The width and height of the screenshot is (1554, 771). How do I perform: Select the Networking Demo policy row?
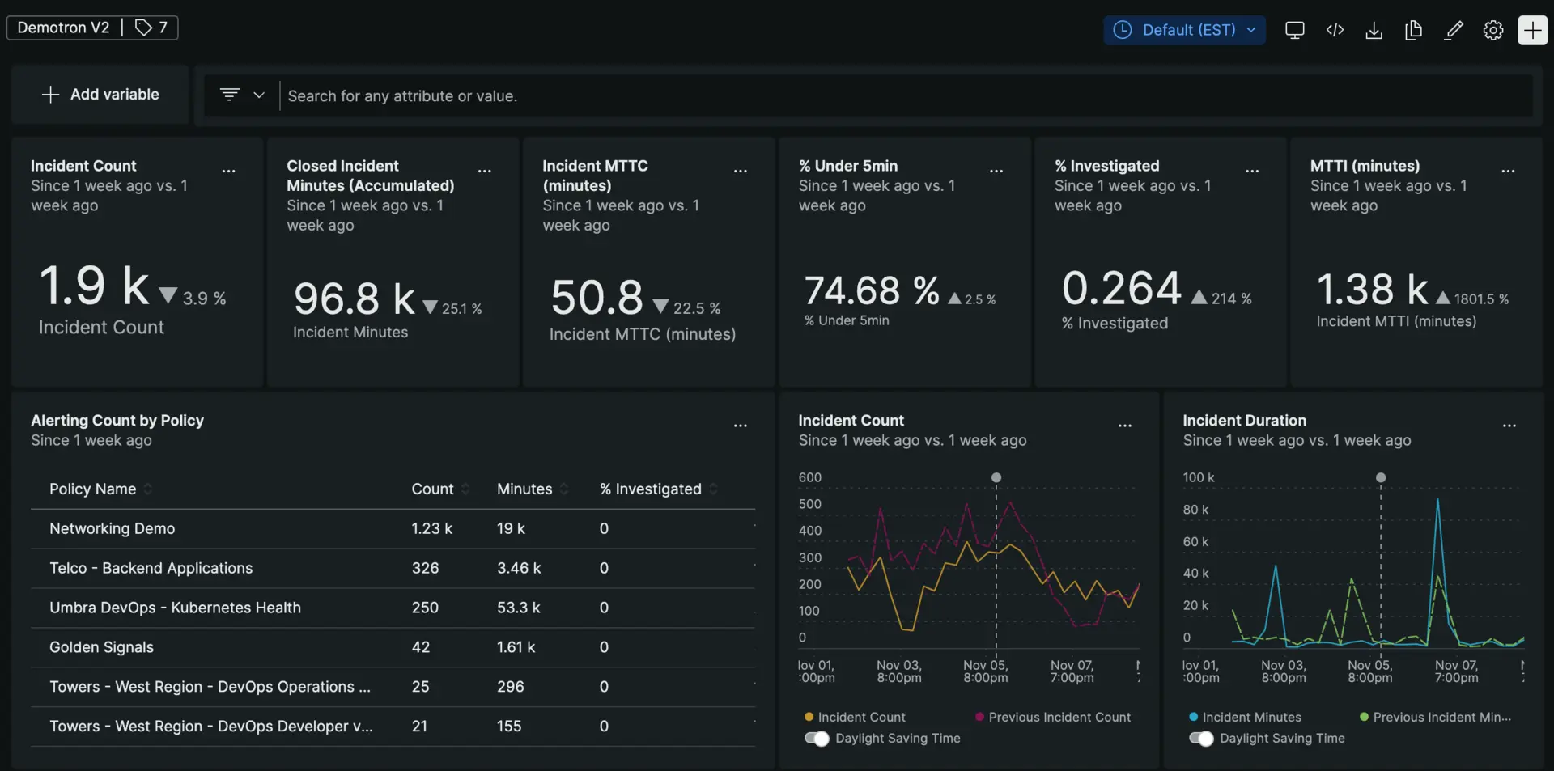click(113, 529)
